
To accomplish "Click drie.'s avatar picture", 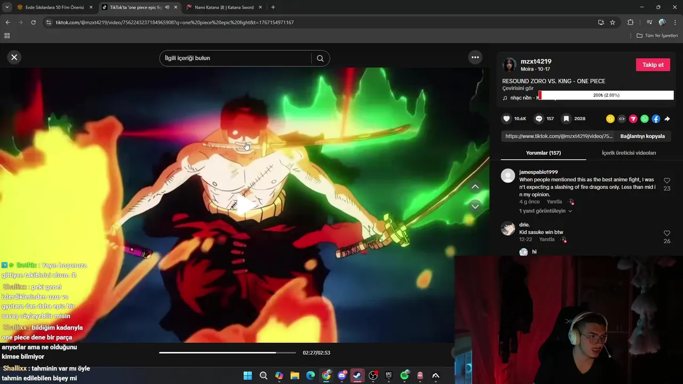I will click(x=508, y=229).
